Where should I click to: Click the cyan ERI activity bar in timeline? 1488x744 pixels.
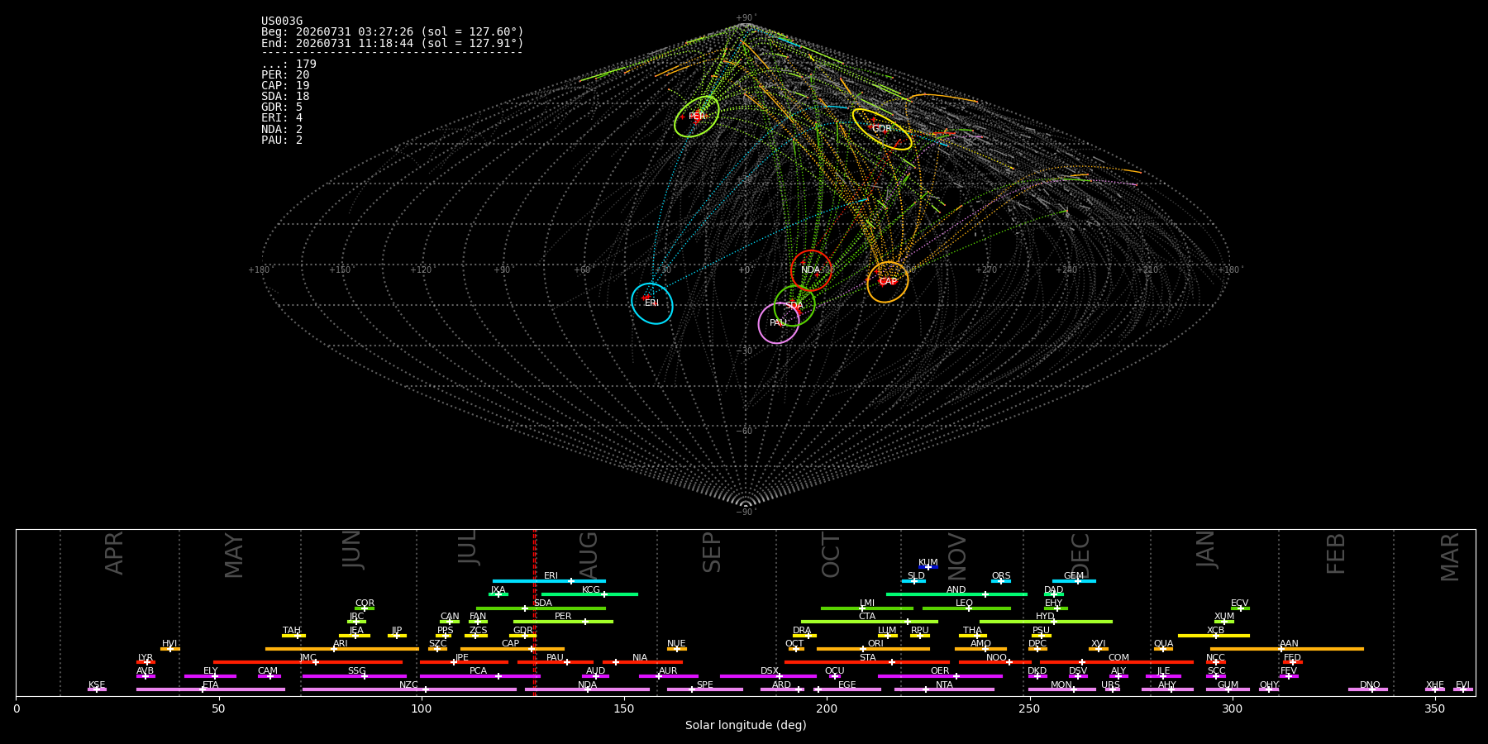point(549,581)
